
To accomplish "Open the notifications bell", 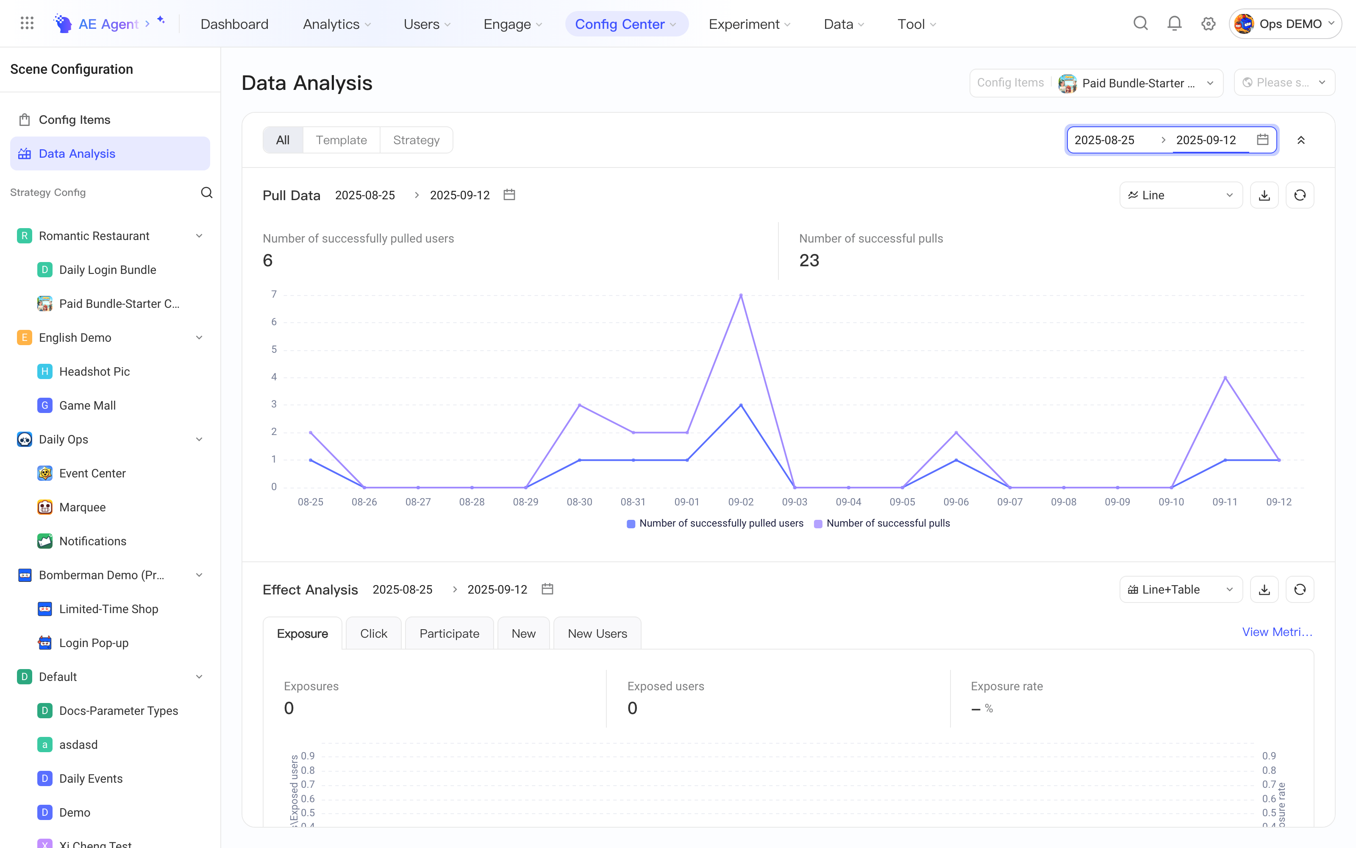I will pyautogui.click(x=1174, y=24).
